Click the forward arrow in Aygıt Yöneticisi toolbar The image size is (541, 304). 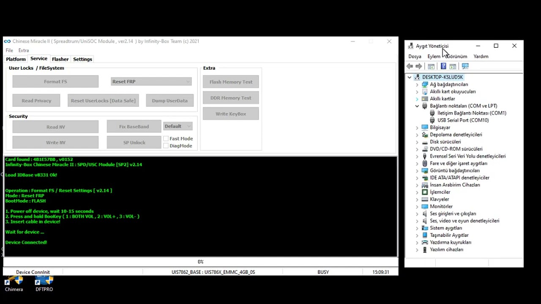click(x=419, y=66)
